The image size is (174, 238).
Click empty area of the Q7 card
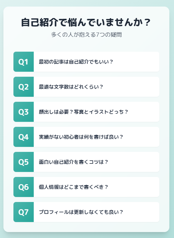pyautogui.click(x=141, y=212)
